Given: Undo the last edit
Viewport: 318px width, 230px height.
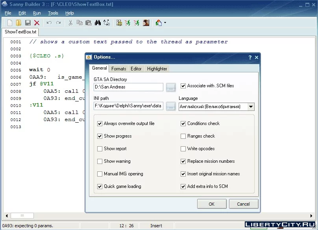Looking at the screenshot, I should 49,23.
